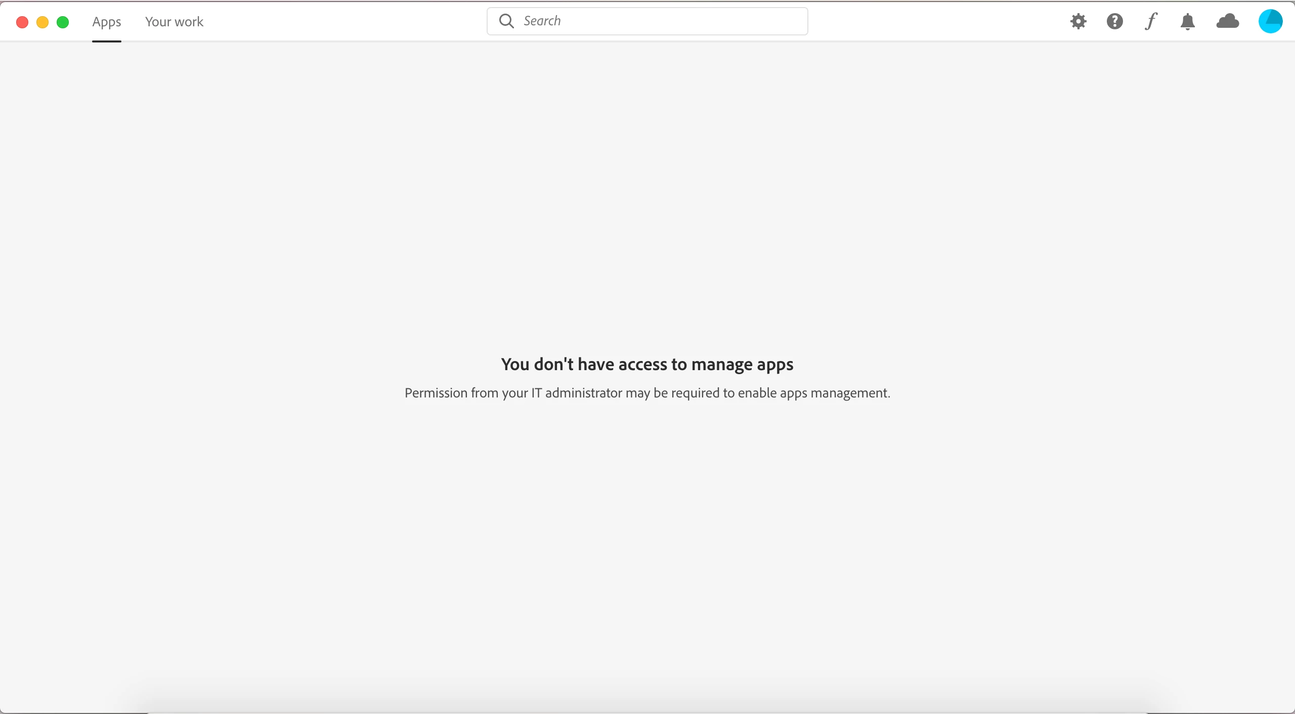
Task: Open Adobe Fonts via the f icon
Action: (1151, 21)
